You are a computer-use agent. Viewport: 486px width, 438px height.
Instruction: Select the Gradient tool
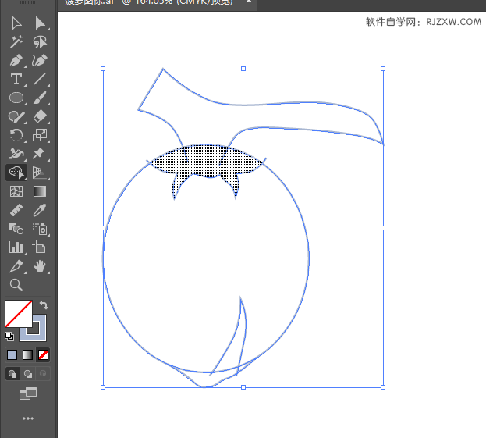(41, 191)
